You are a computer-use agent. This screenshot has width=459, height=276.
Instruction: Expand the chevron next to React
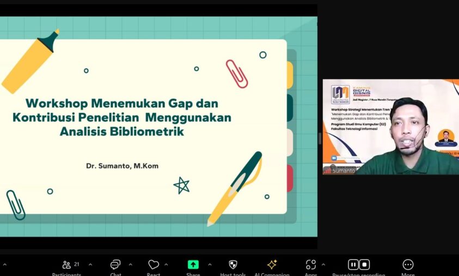coord(167,265)
